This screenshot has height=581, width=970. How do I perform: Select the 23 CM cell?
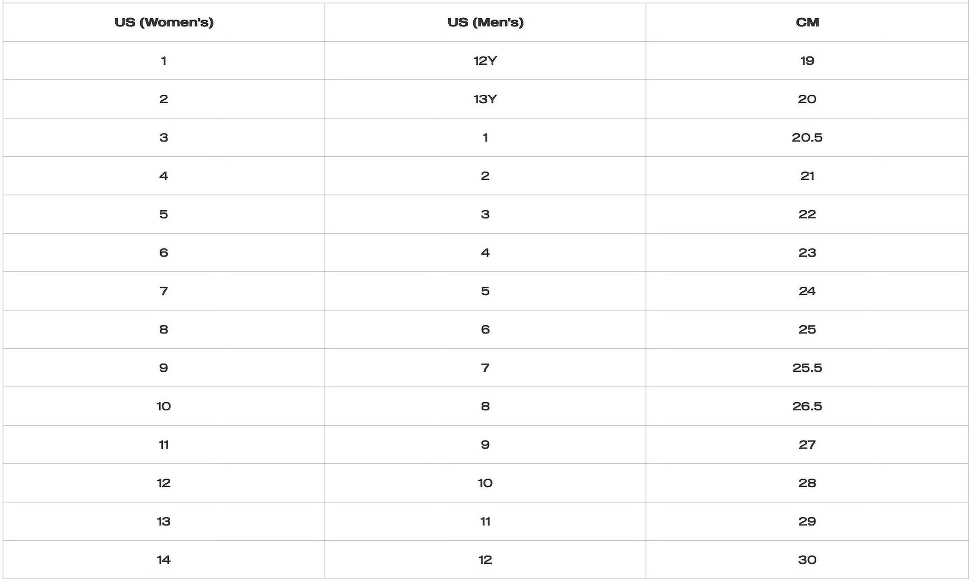807,253
